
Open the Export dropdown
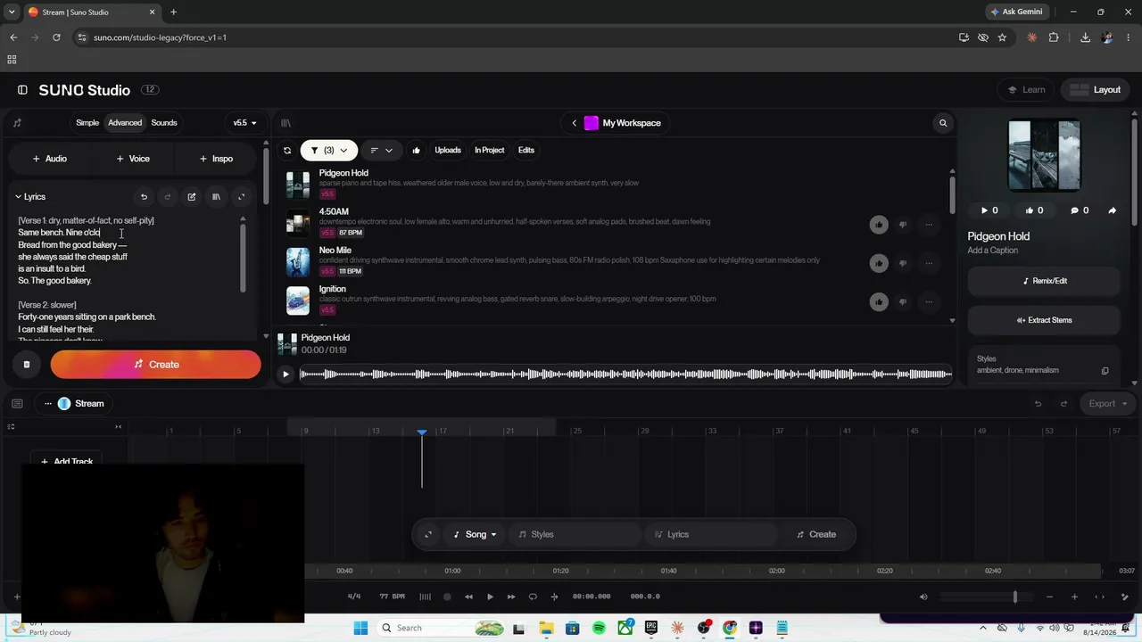pyautogui.click(x=1107, y=404)
